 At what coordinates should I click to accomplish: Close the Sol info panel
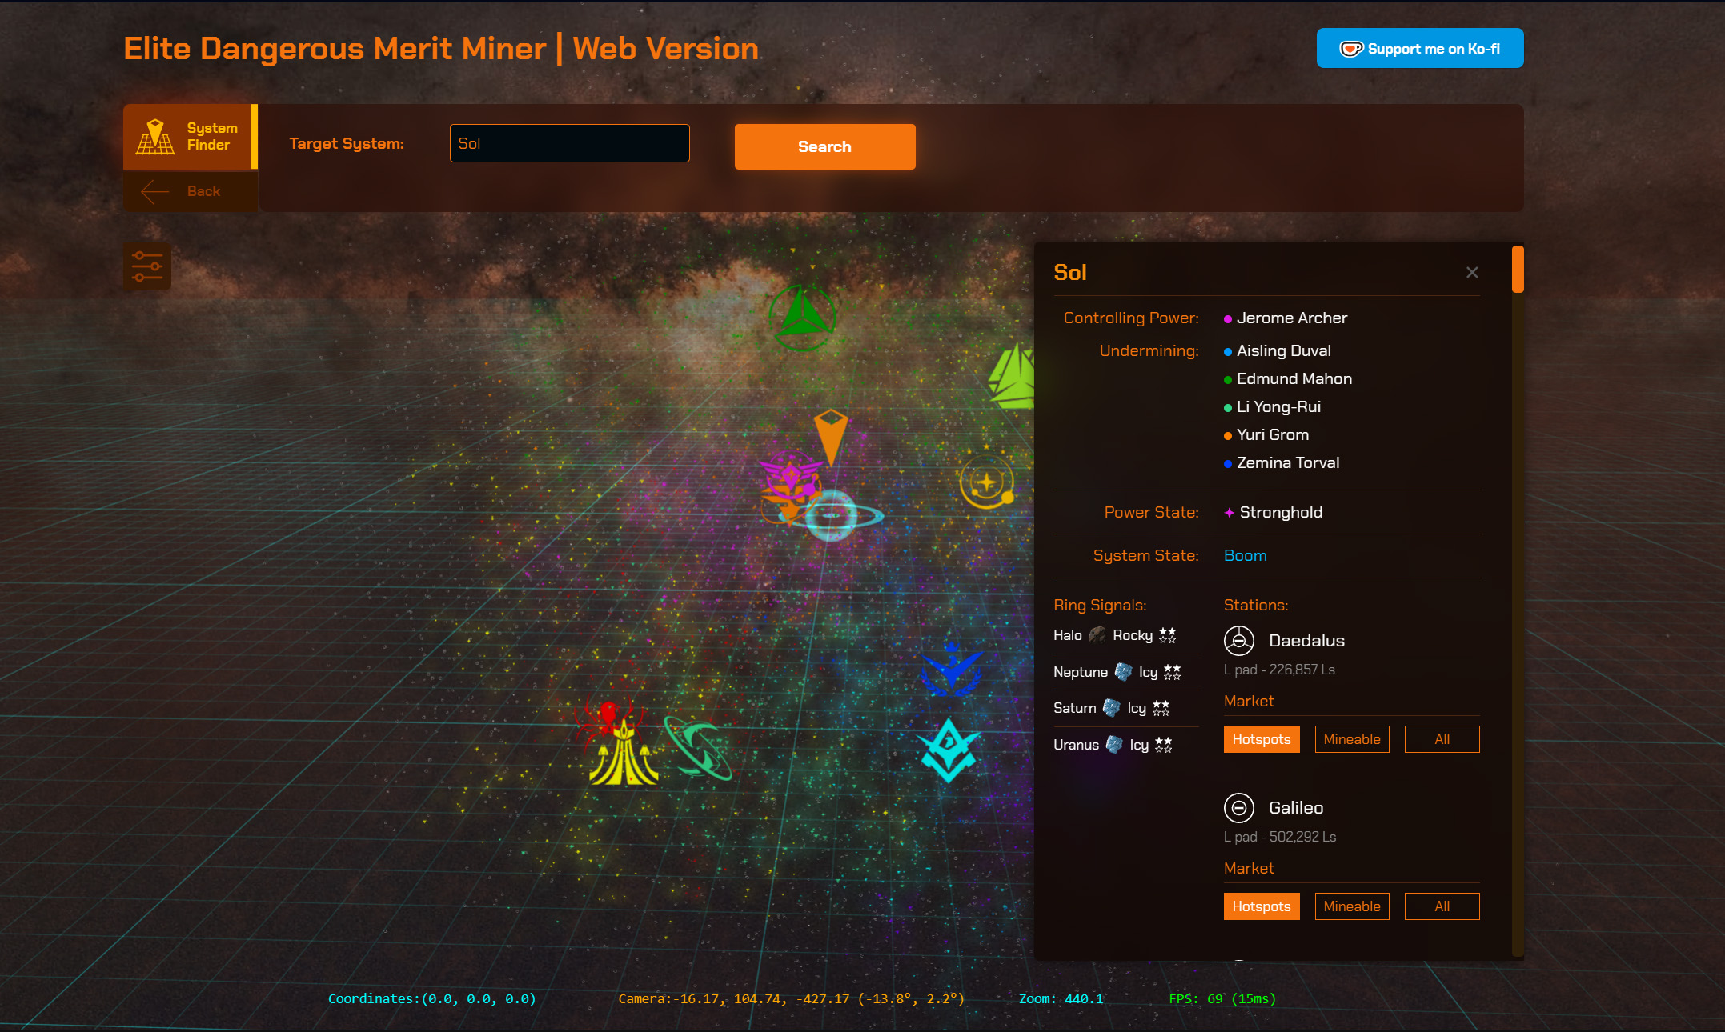[x=1472, y=273]
